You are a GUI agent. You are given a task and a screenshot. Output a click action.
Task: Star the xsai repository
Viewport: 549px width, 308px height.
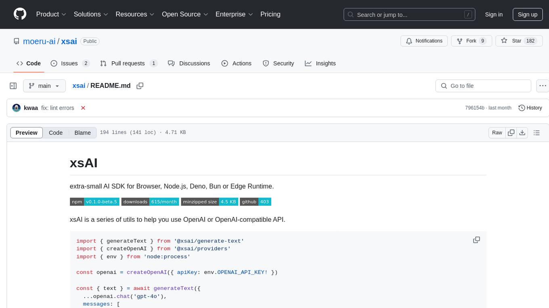[x=519, y=41]
